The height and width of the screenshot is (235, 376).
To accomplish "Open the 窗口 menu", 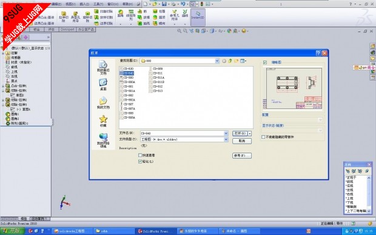I will click(x=113, y=4).
